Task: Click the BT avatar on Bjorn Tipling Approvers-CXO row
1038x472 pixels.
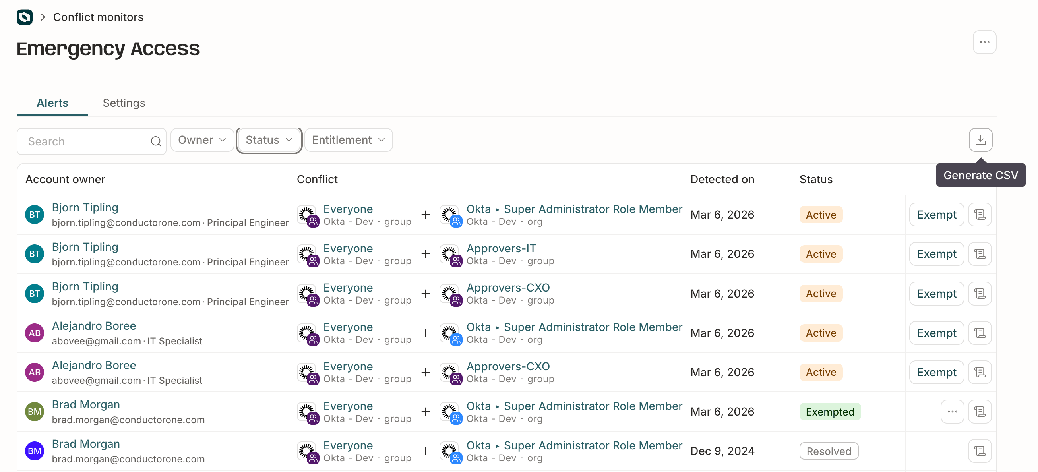Action: point(35,294)
